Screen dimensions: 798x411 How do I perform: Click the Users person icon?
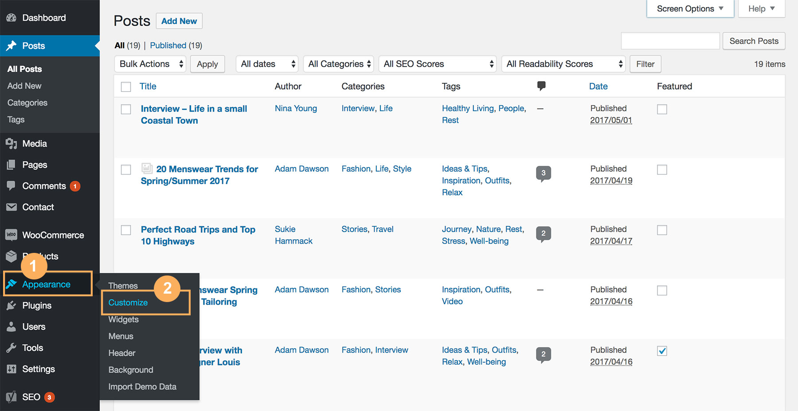pos(11,327)
